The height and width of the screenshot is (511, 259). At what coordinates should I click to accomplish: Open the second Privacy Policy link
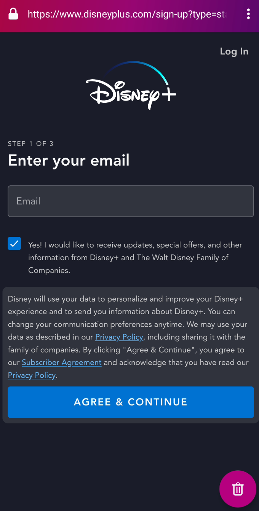click(x=32, y=375)
